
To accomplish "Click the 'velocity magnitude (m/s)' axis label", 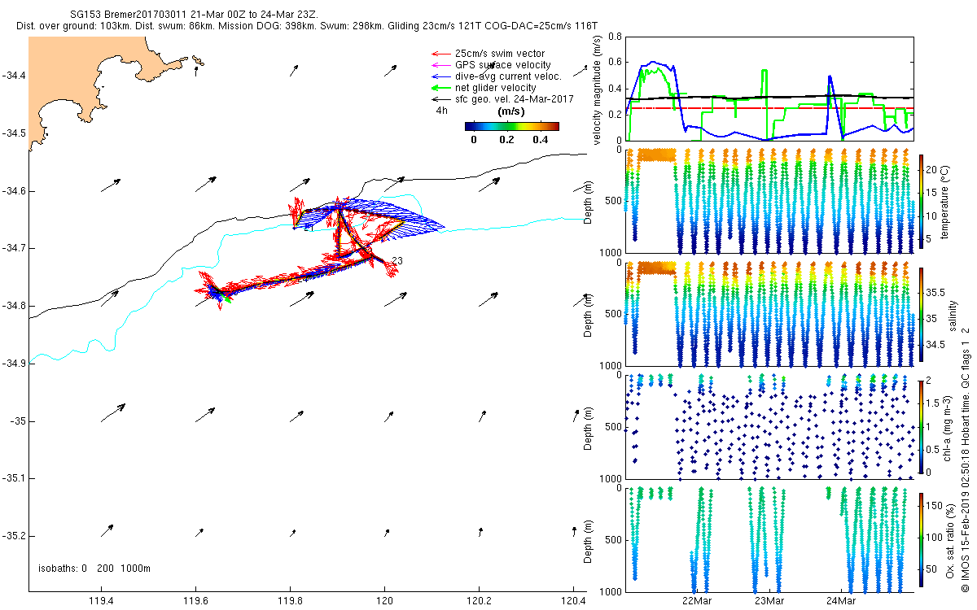I will [598, 89].
